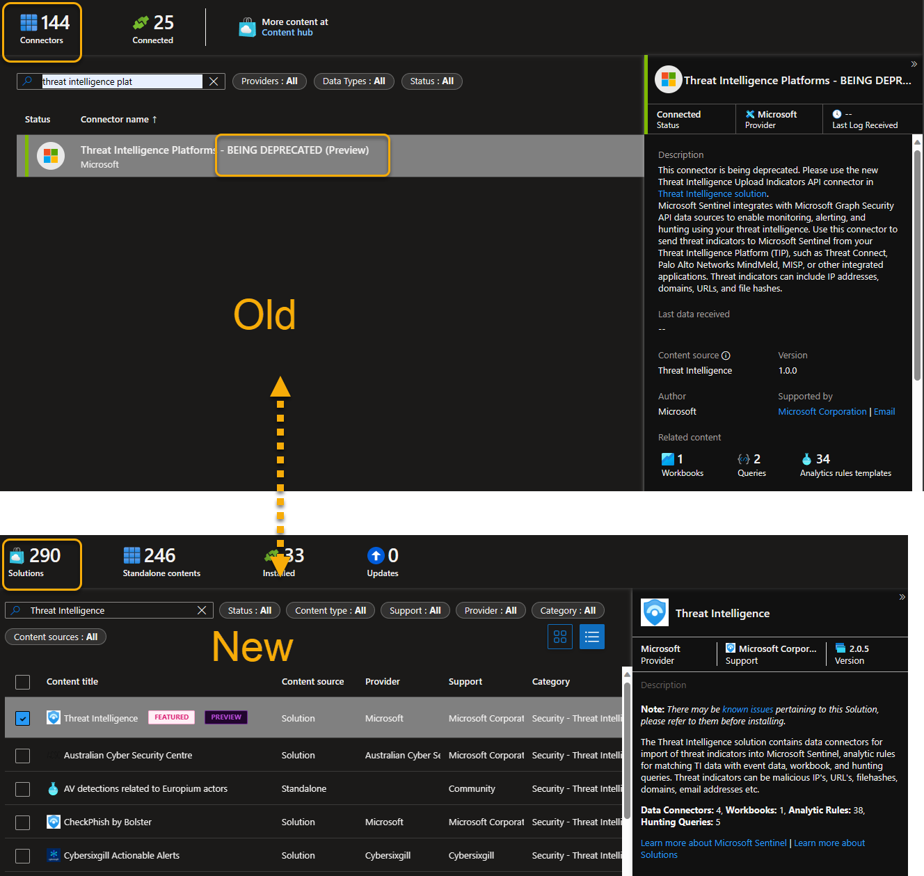Sort by Provider column header

tap(383, 682)
